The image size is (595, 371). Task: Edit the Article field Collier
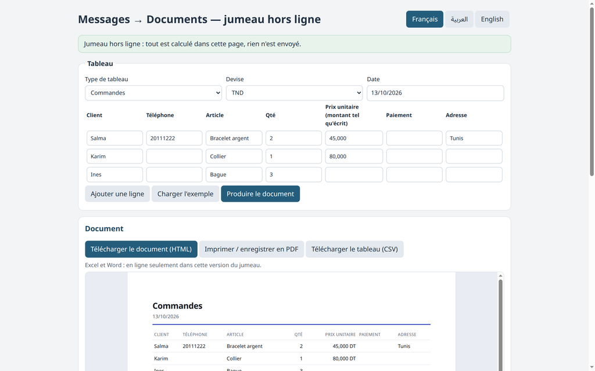coord(234,157)
